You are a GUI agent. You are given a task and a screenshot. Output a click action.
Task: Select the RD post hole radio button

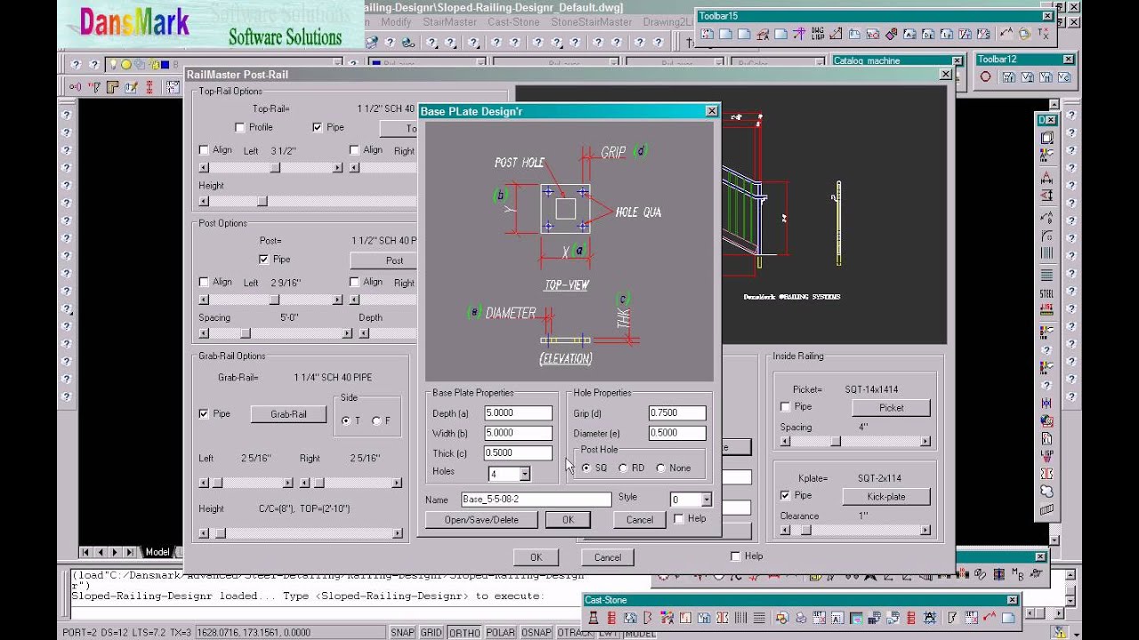click(x=623, y=468)
